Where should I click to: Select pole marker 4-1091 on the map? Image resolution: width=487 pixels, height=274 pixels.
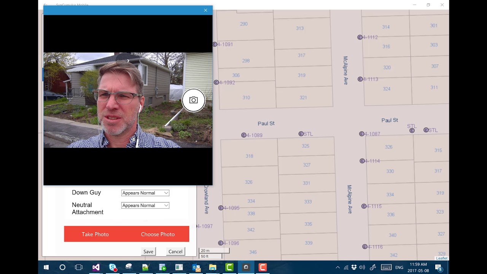tap(215, 45)
